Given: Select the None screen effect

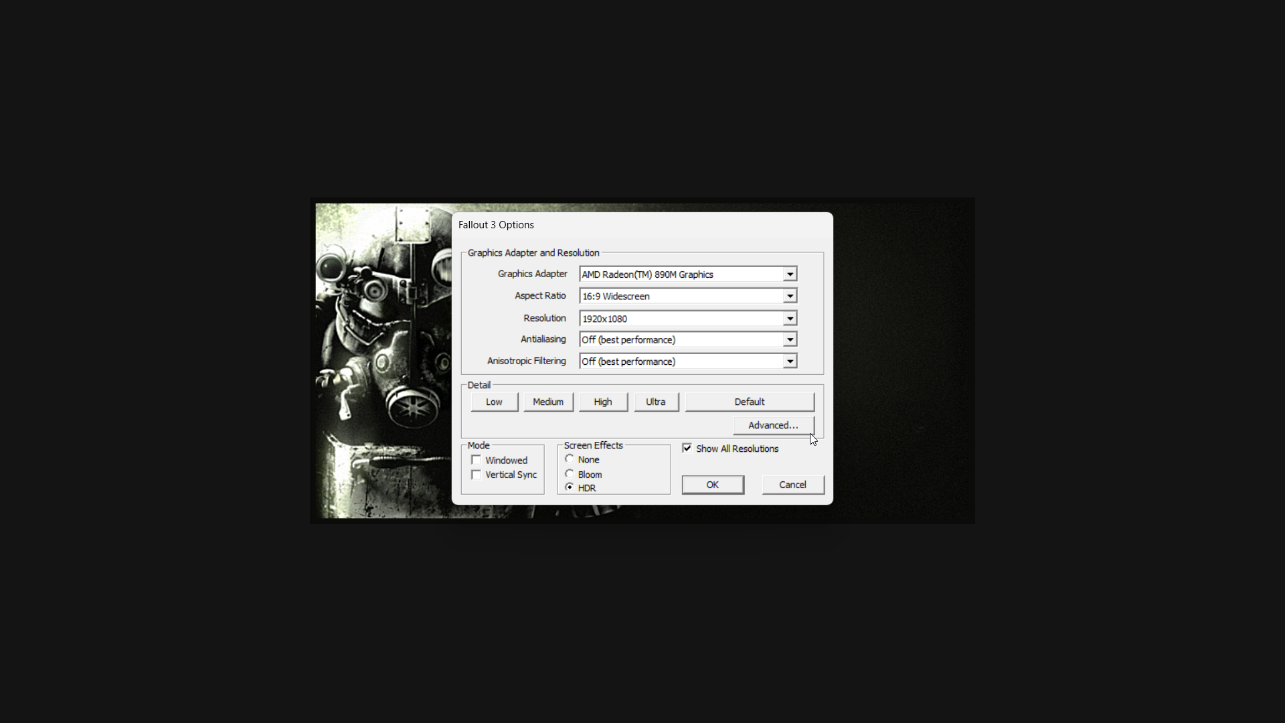Looking at the screenshot, I should (x=570, y=459).
